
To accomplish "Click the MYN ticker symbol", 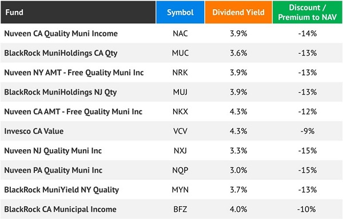I will (180, 190).
